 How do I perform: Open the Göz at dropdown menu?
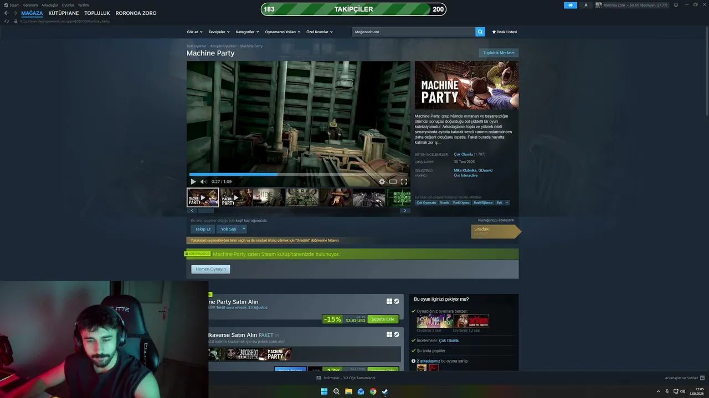(x=195, y=32)
